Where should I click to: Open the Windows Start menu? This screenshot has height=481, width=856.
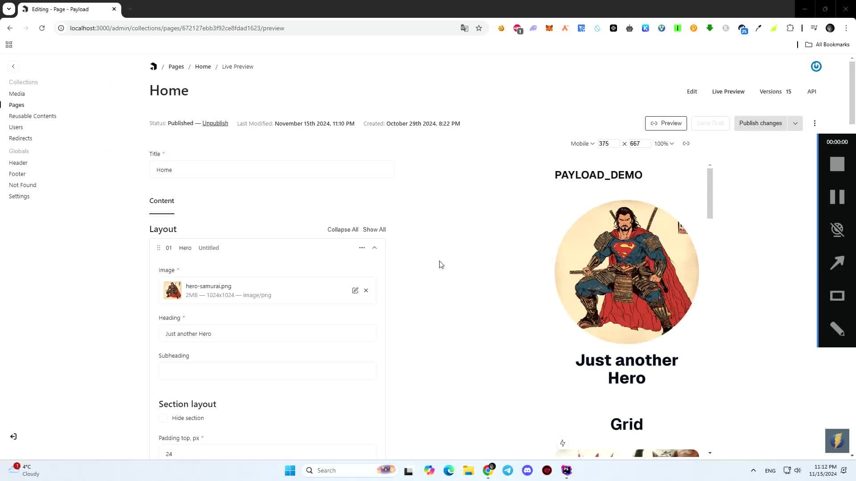290,470
